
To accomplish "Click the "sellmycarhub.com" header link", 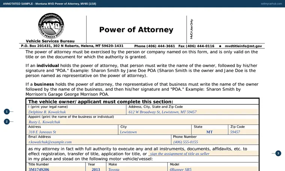I will coord(271,4).
